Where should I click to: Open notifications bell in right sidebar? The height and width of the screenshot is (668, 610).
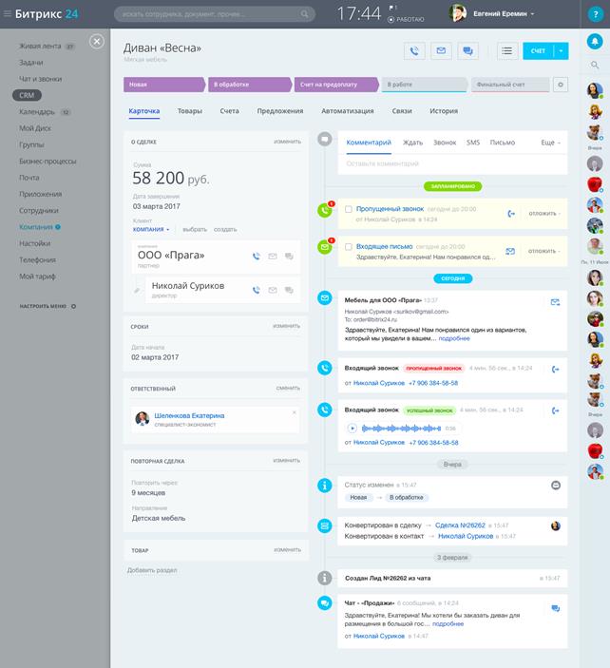click(x=595, y=41)
